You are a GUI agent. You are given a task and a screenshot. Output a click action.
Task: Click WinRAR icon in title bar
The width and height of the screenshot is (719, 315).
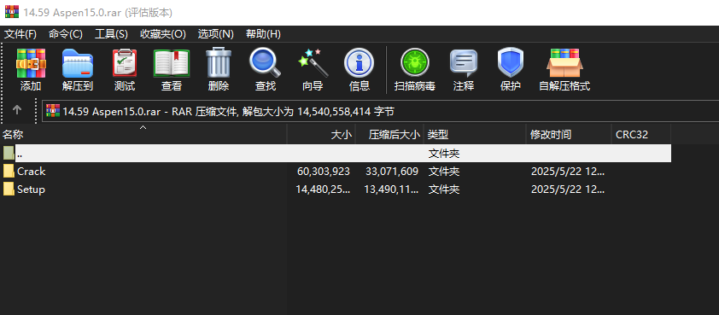tap(12, 12)
